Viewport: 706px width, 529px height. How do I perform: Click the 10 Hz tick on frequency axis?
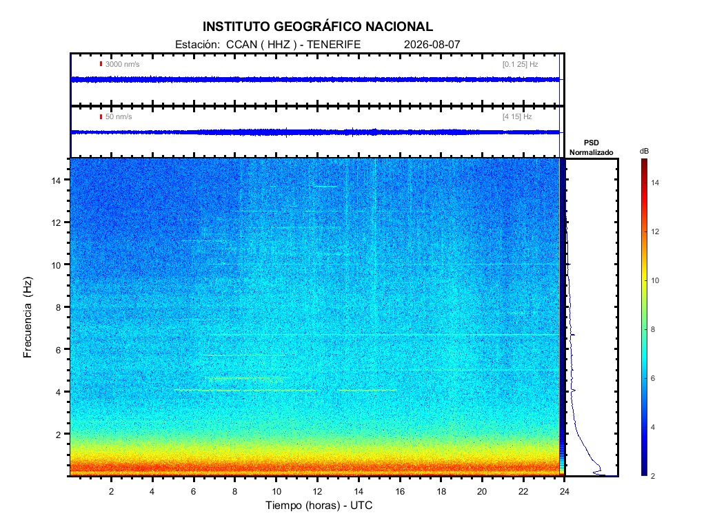56,265
